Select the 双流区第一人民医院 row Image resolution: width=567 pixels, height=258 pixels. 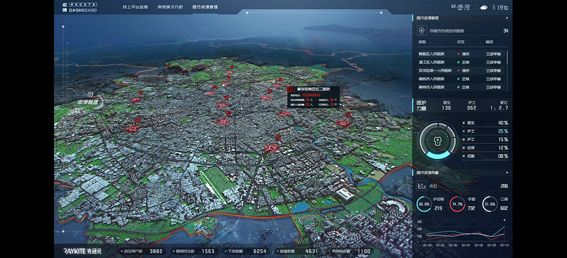tap(460, 71)
